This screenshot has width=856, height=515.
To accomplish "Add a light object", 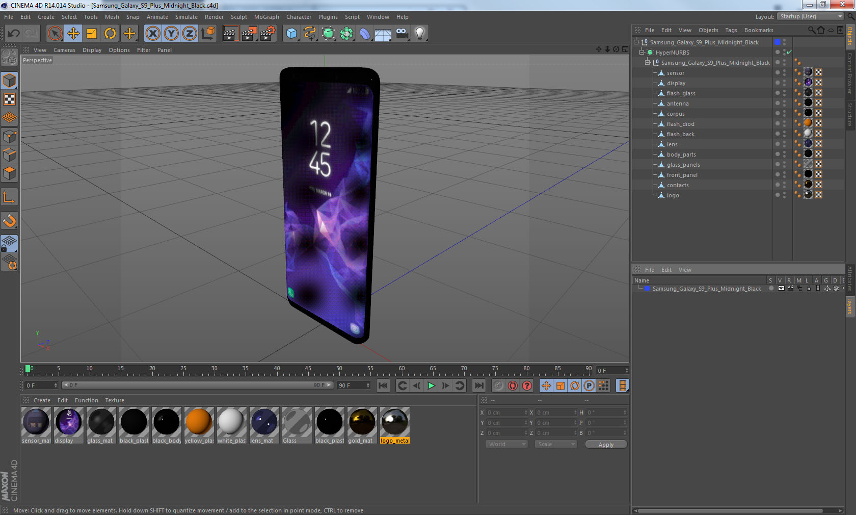I will click(420, 34).
